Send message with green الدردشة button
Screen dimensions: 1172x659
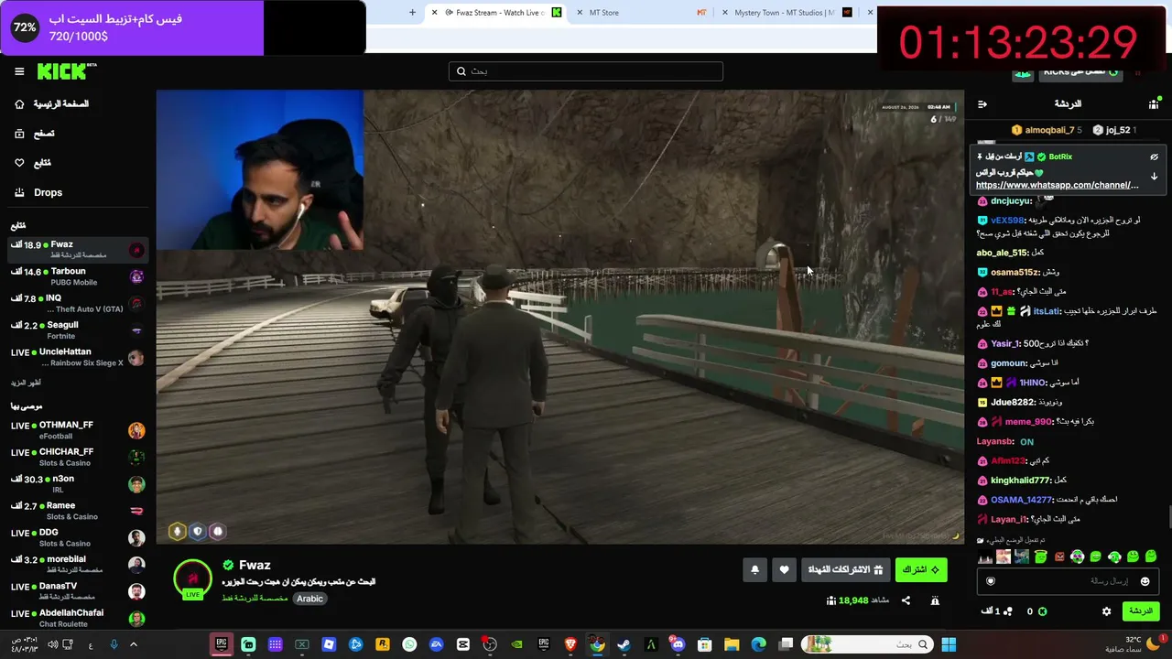tap(1140, 611)
